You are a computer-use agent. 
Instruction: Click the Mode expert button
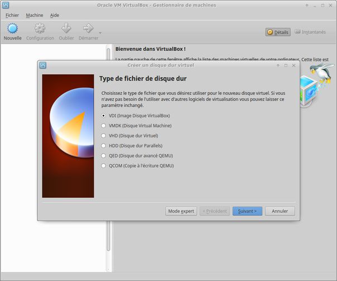[x=181, y=211]
